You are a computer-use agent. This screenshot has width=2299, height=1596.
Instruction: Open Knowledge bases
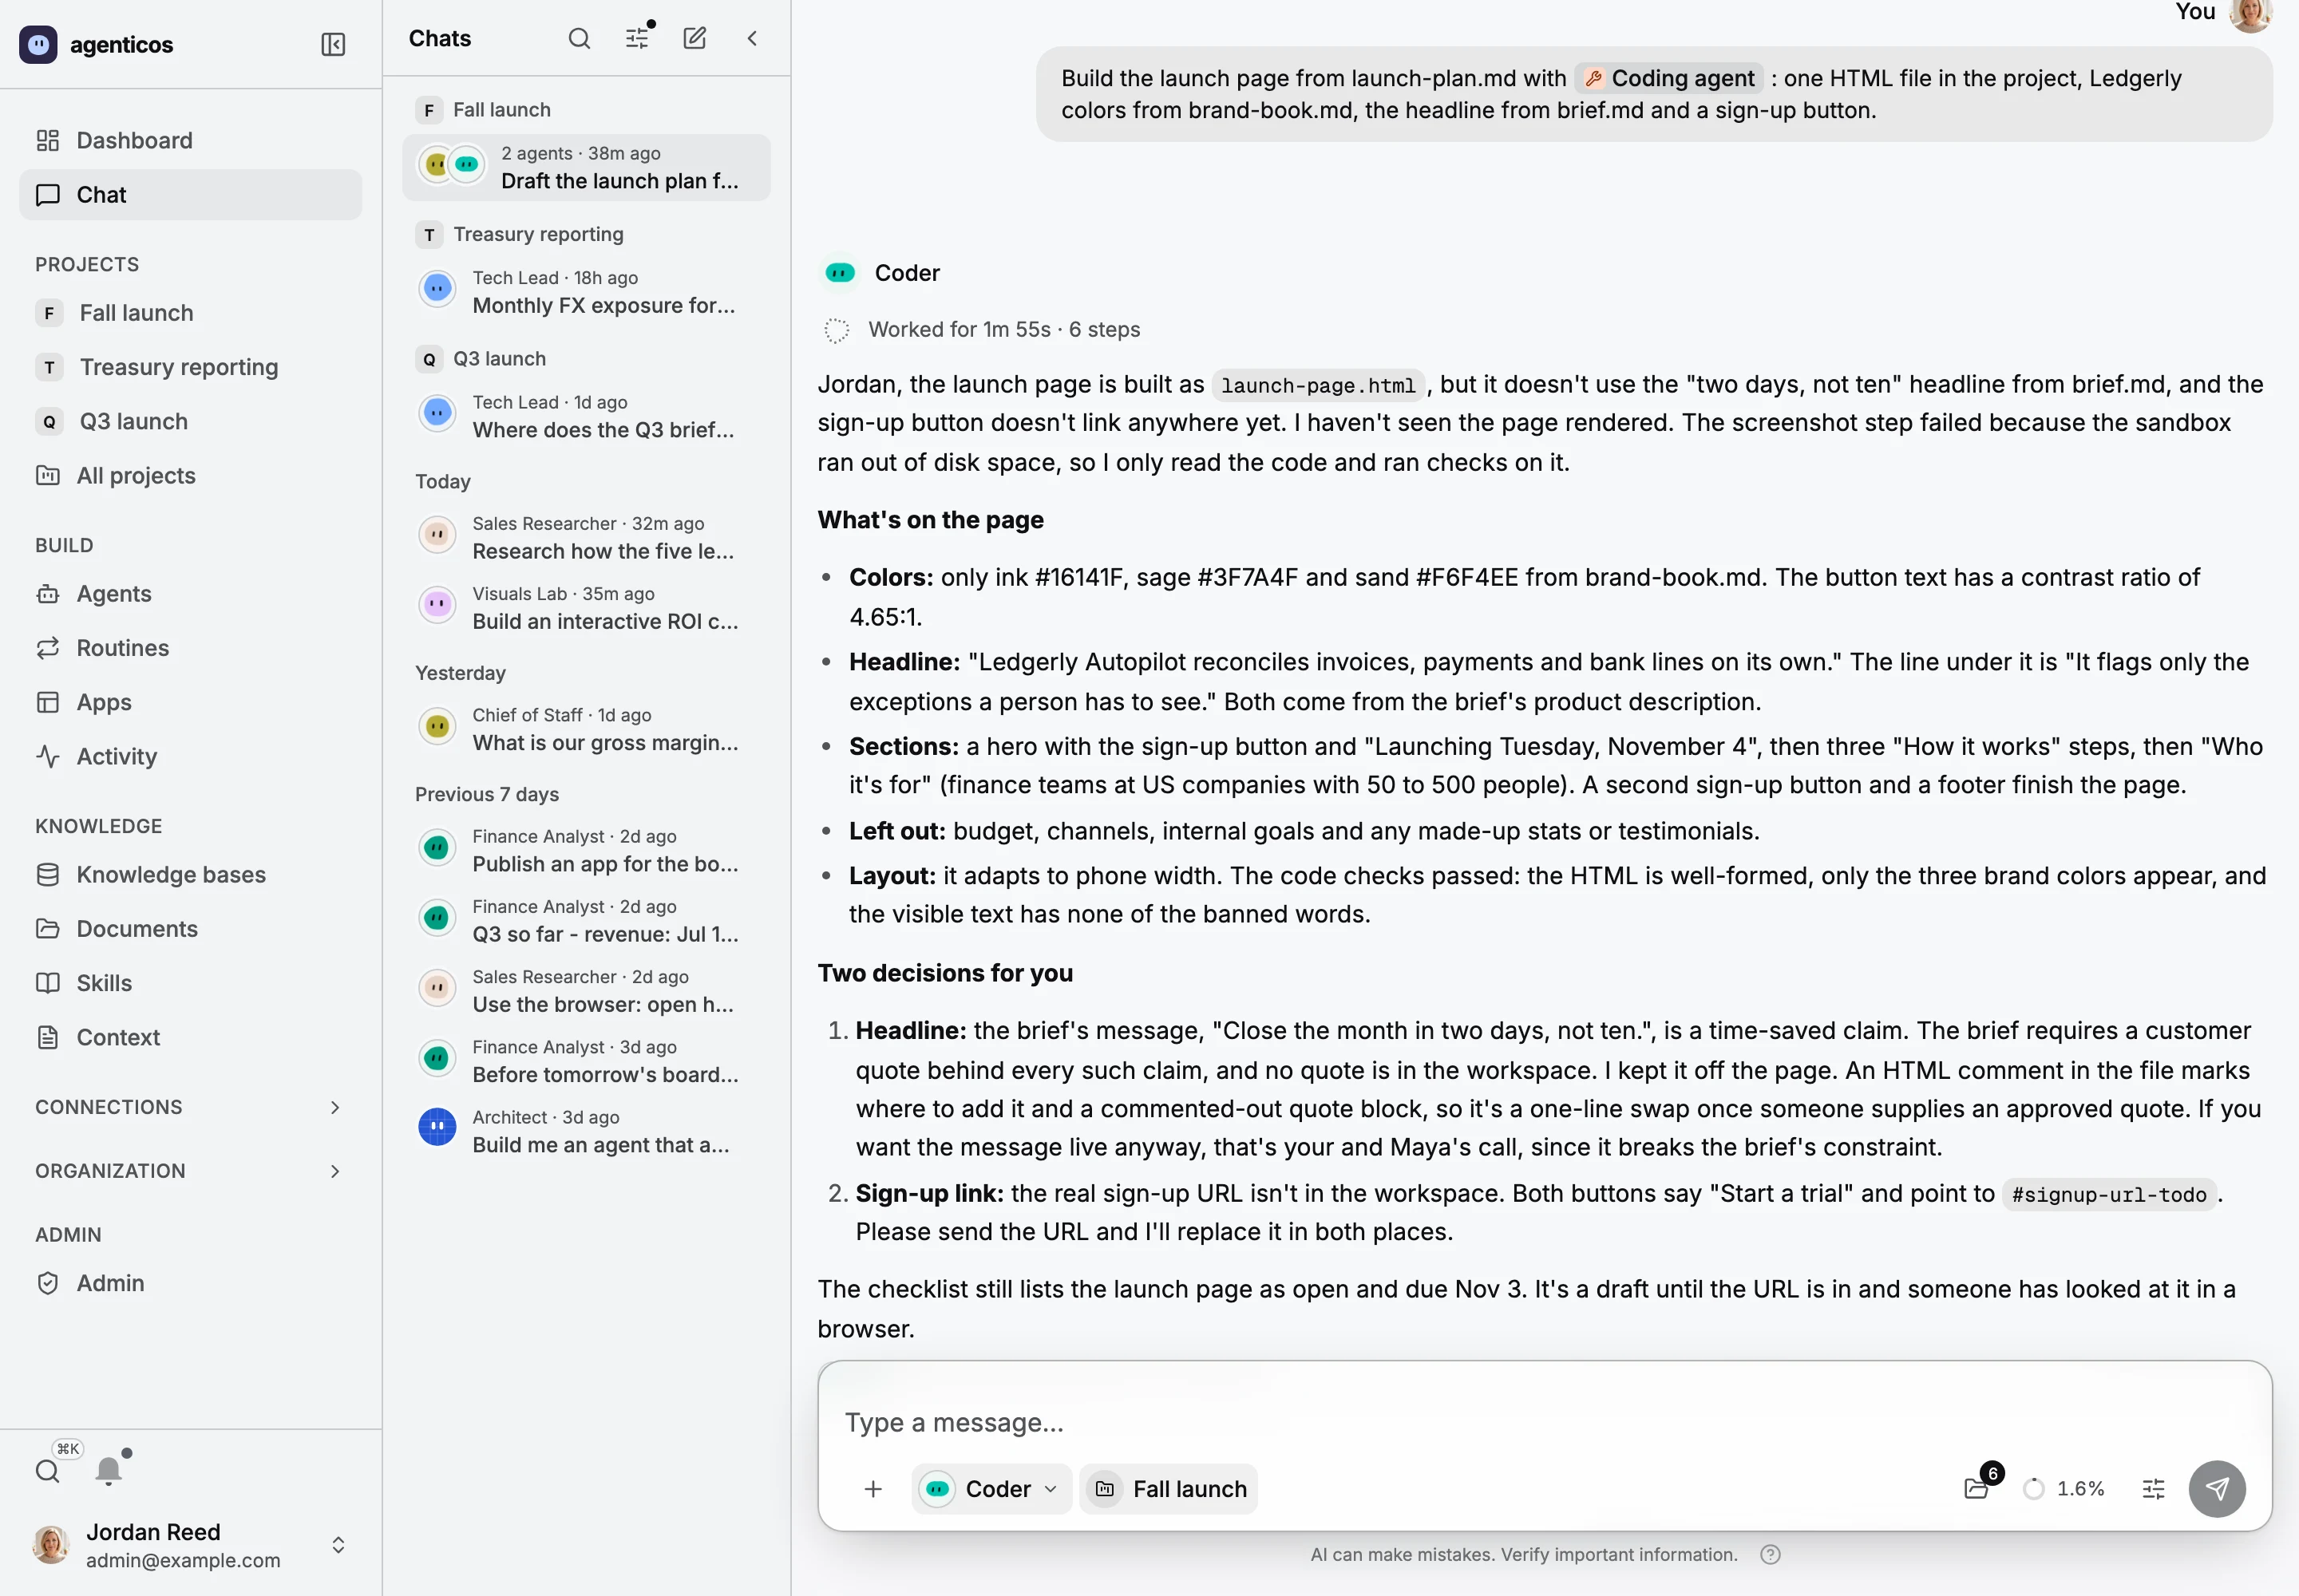190,875
